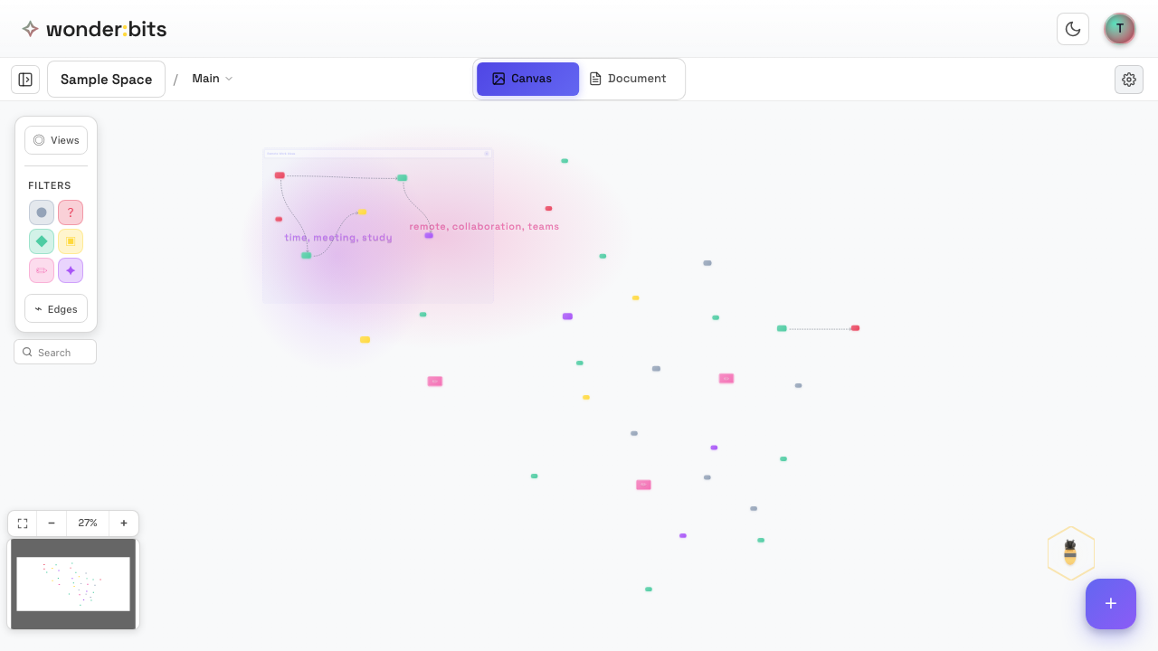This screenshot has height=651, width=1158.
Task: Zoom in with the plus zoom button
Action: 124,523
